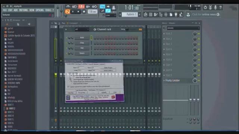Toggle the Kick channel mute LED
Image resolution: width=239 pixels, height=134 pixels.
point(66,38)
